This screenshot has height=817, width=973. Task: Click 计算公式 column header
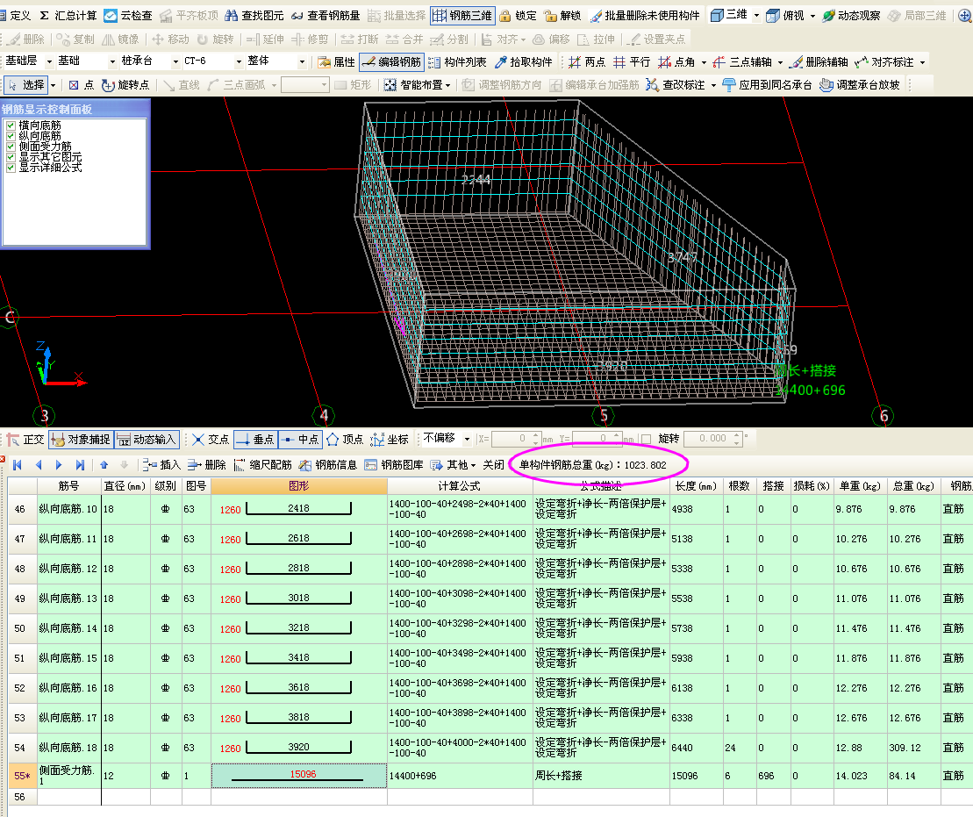pos(459,486)
